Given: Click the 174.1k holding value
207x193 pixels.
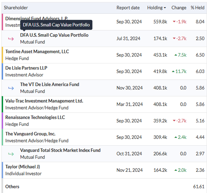Looking at the screenshot, I should pyautogui.click(x=160, y=39).
